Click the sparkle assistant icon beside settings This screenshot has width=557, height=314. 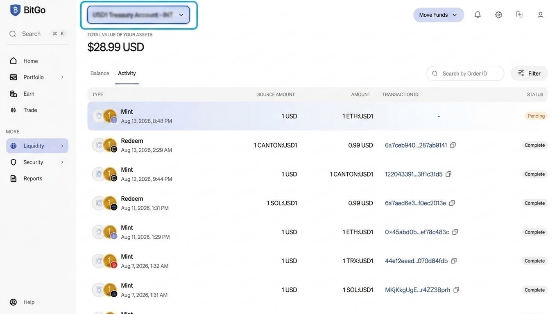519,15
